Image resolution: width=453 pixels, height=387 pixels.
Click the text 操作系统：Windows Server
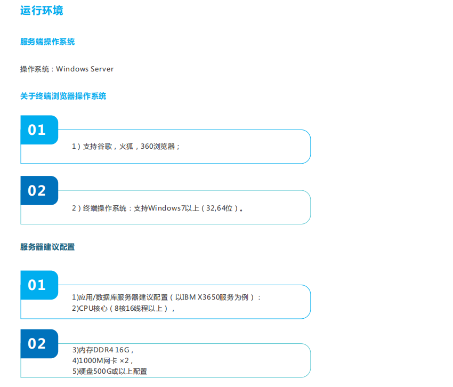67,69
